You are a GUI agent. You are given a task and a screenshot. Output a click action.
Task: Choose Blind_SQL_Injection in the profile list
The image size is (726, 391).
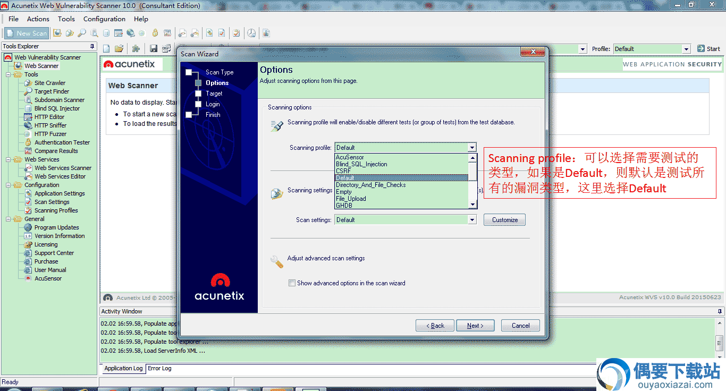(x=401, y=164)
